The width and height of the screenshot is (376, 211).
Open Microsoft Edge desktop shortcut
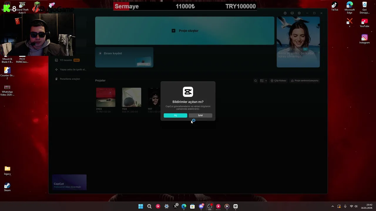(x=350, y=8)
